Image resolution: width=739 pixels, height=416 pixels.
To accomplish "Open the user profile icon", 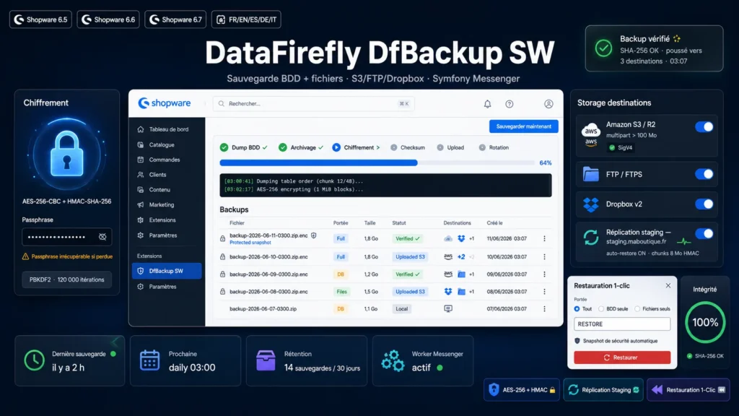I will click(x=548, y=104).
